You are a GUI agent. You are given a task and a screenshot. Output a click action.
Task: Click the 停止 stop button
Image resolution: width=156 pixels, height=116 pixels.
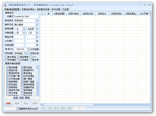(x=26, y=103)
